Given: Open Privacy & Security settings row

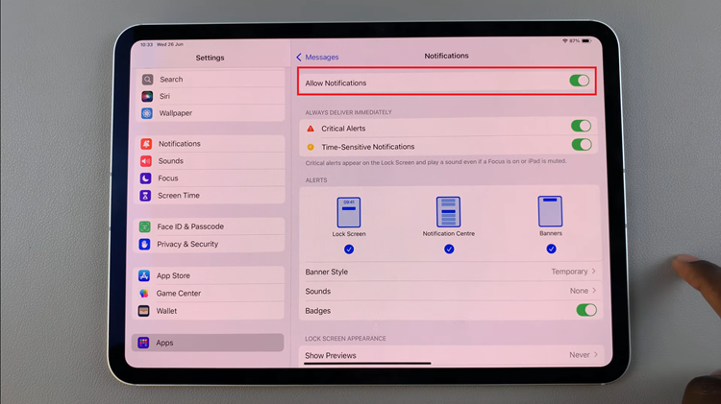Looking at the screenshot, I should [210, 245].
